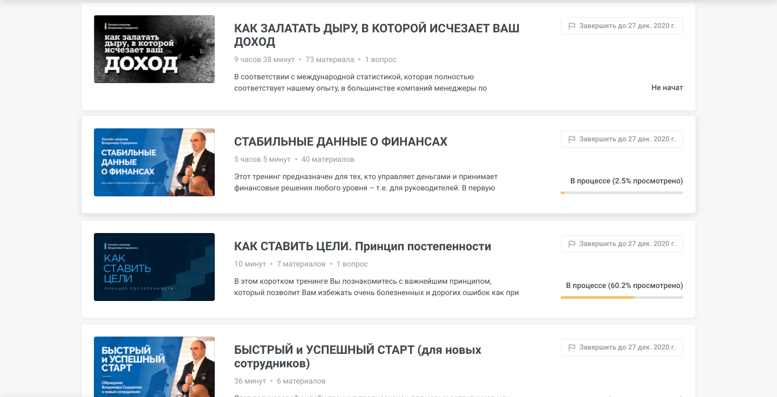The image size is (777, 397).
Task: Click flag icon on Быстрый старт deadline
Action: (572, 347)
